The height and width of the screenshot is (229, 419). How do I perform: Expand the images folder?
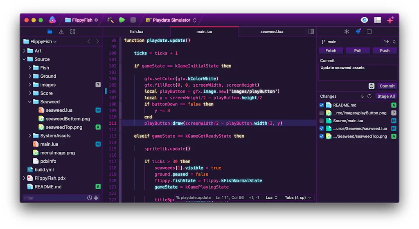pyautogui.click(x=29, y=85)
